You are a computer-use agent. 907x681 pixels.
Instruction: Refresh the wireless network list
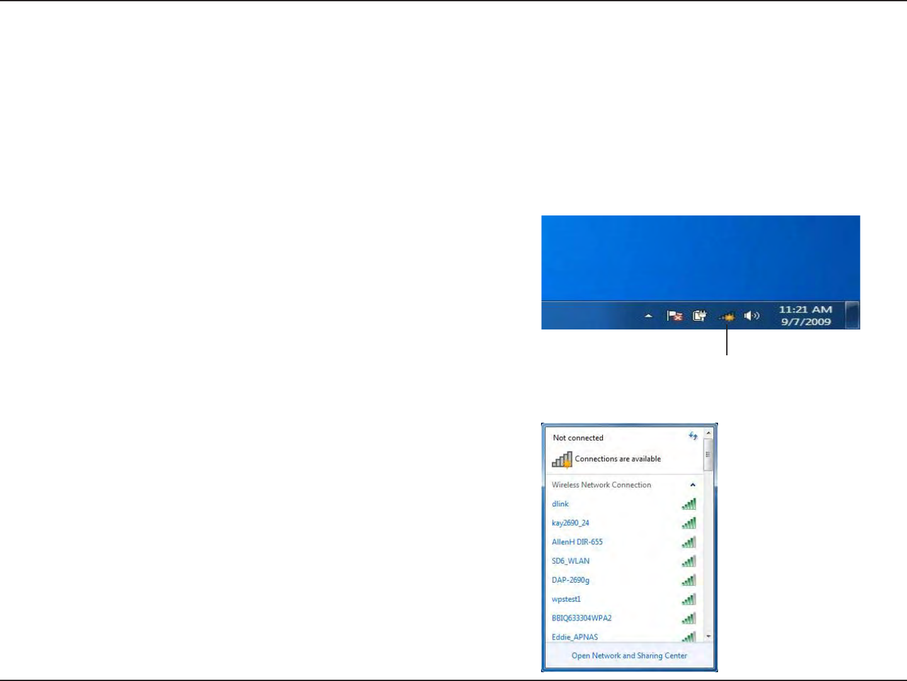pos(693,436)
